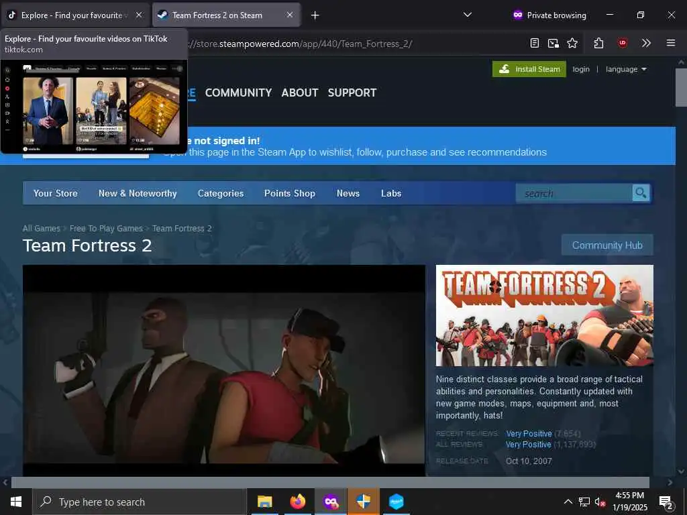
Task: Open the New & Noteworthy menu
Action: tap(138, 193)
